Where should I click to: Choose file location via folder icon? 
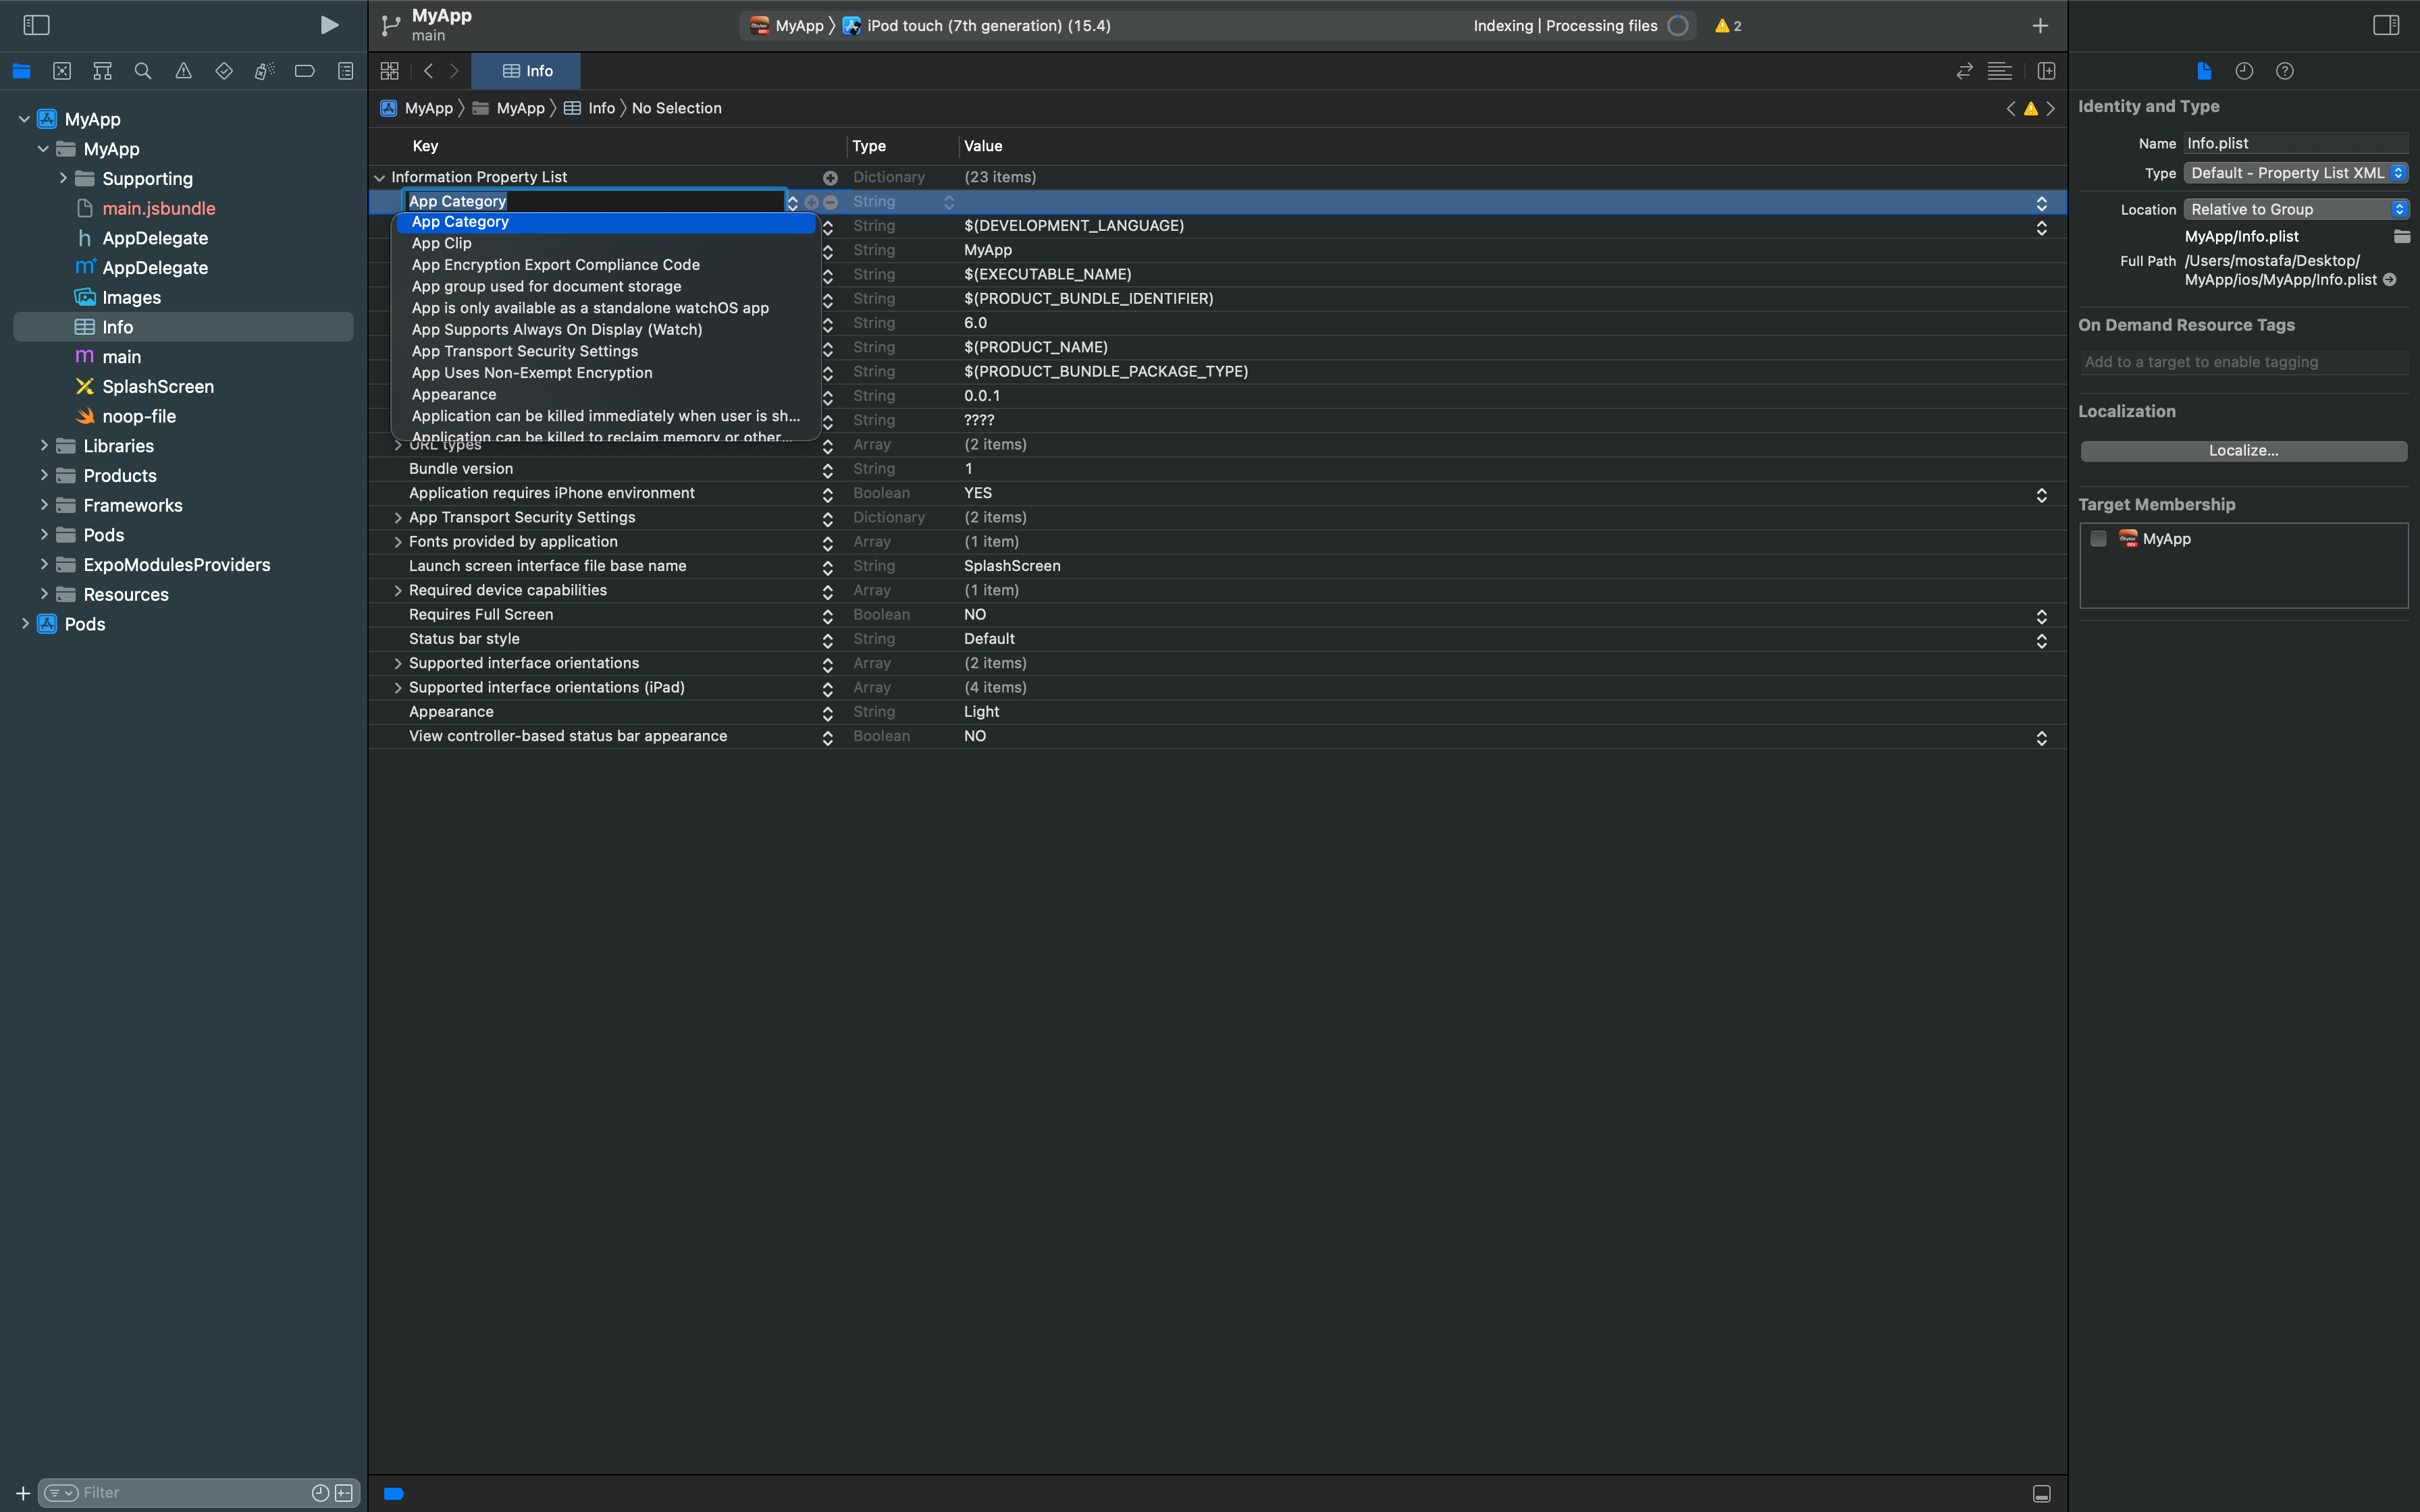click(2401, 237)
